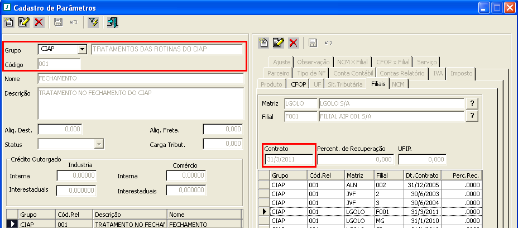518x228 pixels.
Task: Select the Imposto tab
Action: pyautogui.click(x=462, y=73)
